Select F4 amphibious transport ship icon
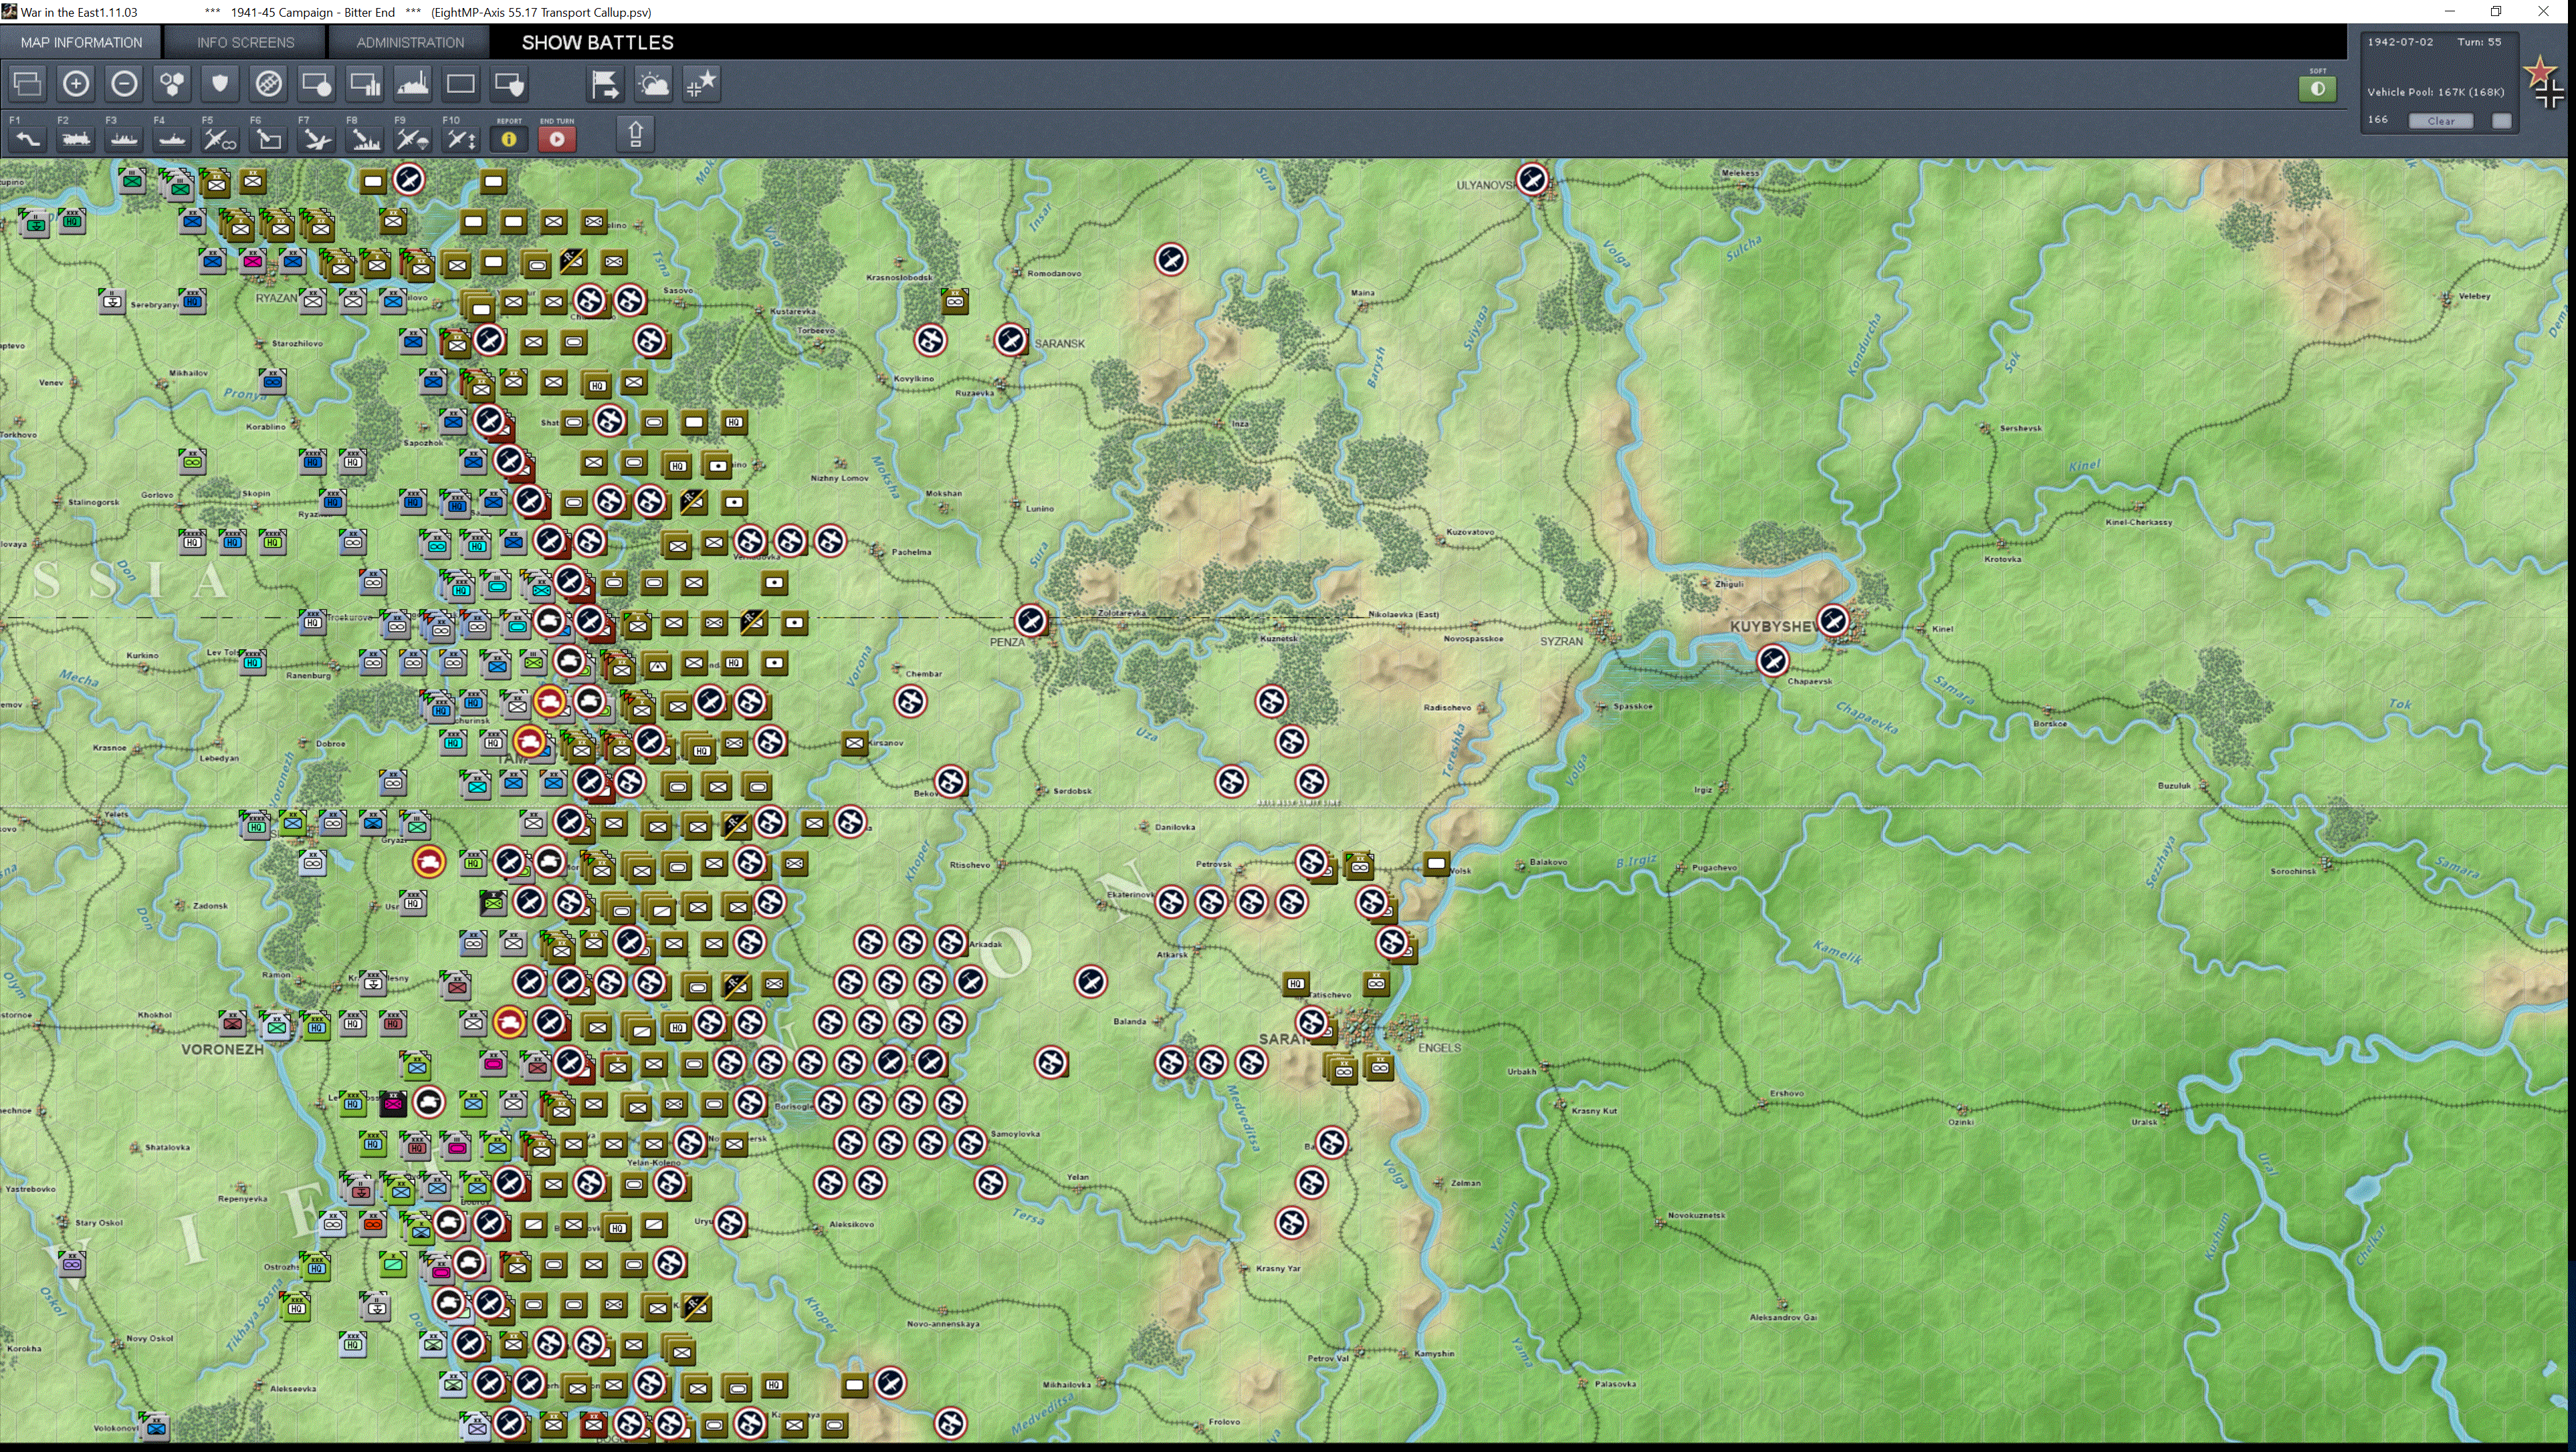The height and width of the screenshot is (1452, 2576). tap(172, 139)
